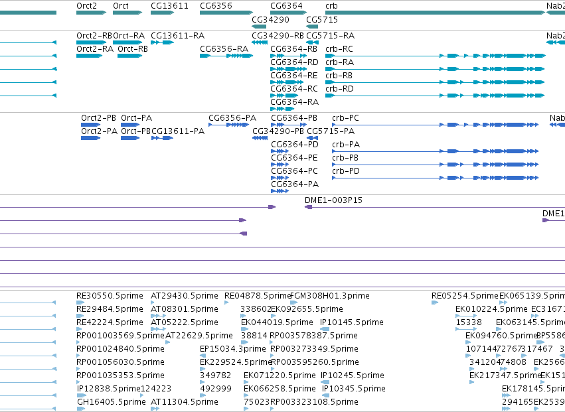
Task: Open protein crb-PC label
Action: [x=345, y=118]
